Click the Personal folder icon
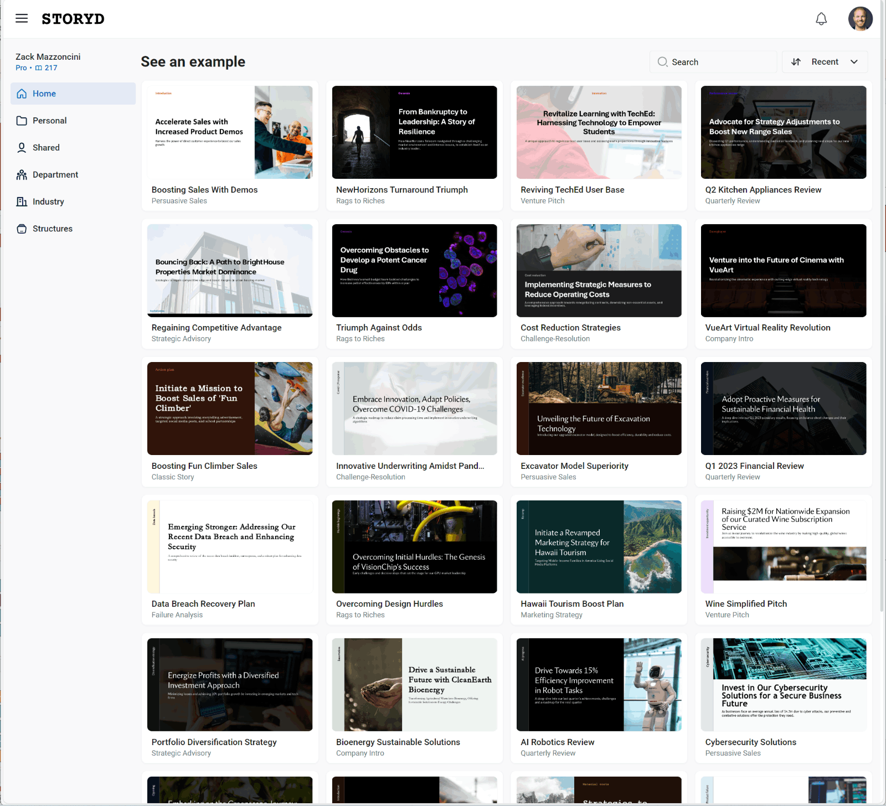 (x=22, y=120)
